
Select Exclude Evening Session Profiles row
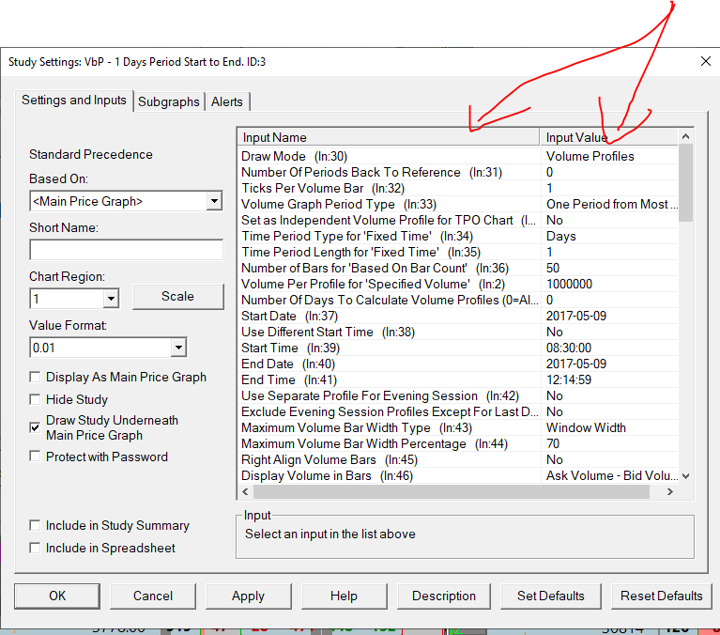[x=458, y=411]
